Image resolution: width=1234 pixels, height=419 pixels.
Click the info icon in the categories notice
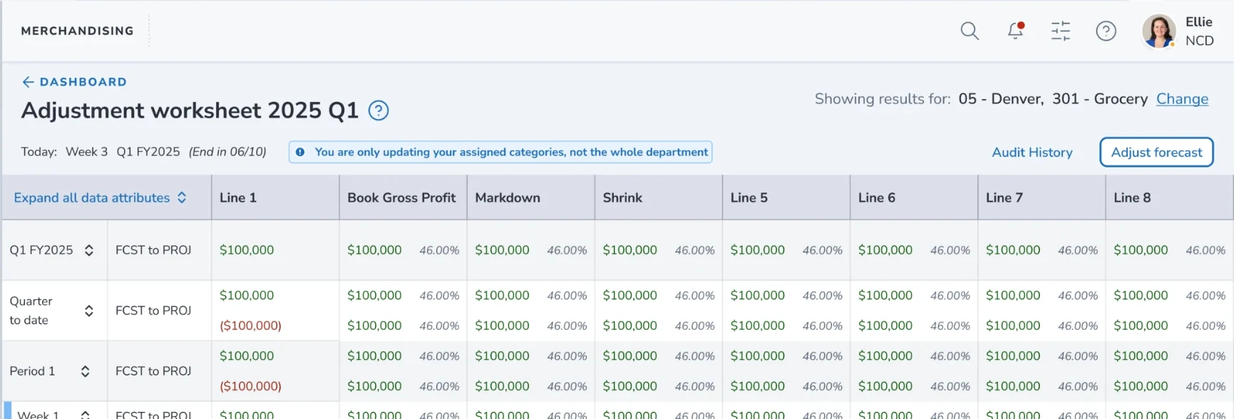coord(300,152)
